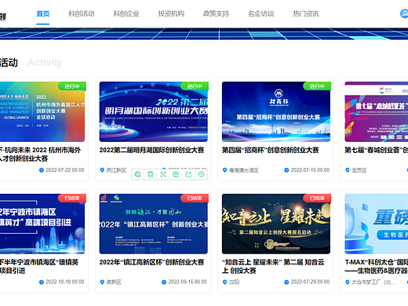The width and height of the screenshot is (408, 306).
Task: Select the 政策支持 tab
Action: [216, 13]
